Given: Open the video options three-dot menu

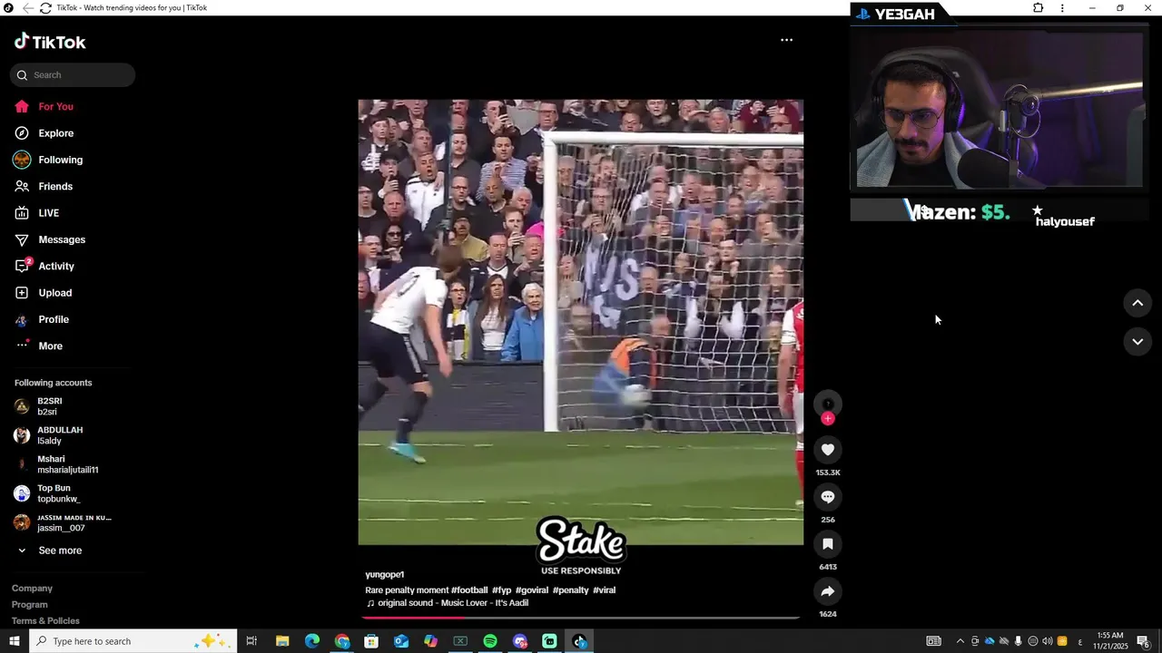Looking at the screenshot, I should (x=787, y=40).
